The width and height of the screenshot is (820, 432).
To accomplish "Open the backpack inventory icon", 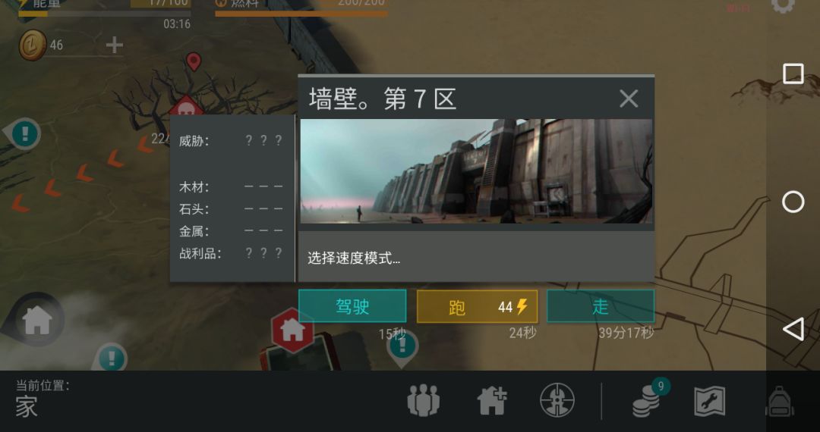I will [x=780, y=401].
